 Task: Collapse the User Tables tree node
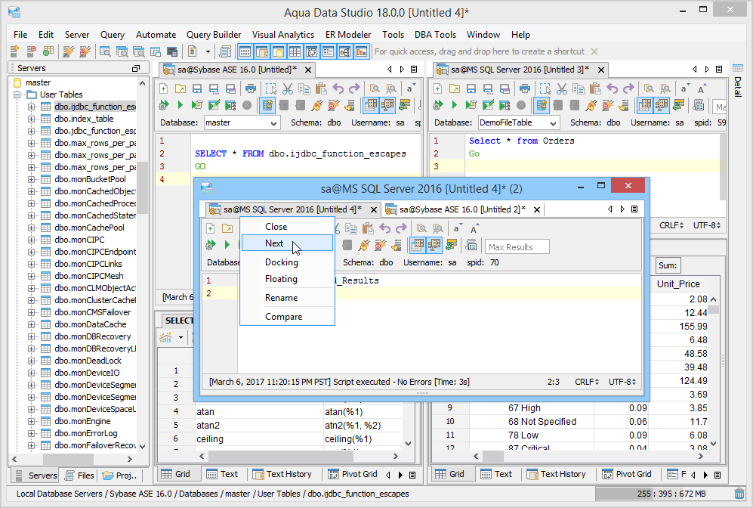[x=18, y=94]
